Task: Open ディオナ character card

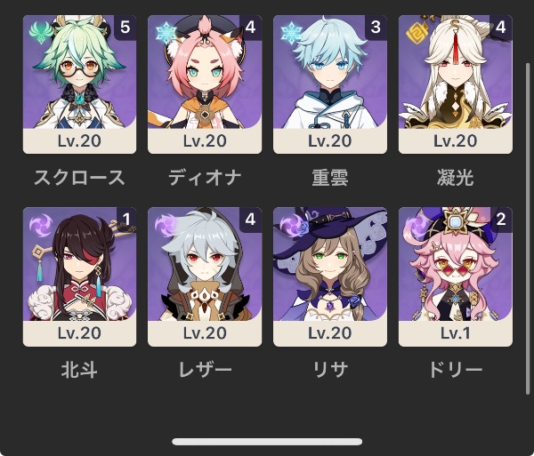Action: [x=205, y=84]
